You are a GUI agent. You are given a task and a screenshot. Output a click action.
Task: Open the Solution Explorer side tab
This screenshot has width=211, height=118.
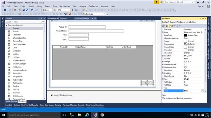[x=208, y=39]
